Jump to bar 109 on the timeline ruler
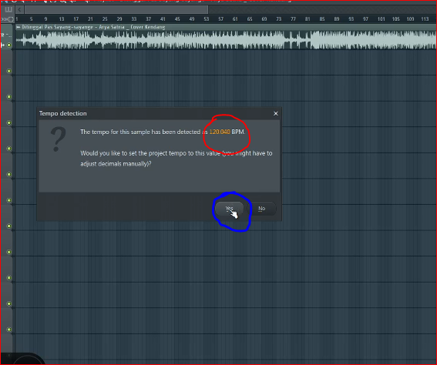 pyautogui.click(x=411, y=19)
